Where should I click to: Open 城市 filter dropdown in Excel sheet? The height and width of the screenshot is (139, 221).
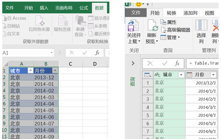click(x=30, y=71)
